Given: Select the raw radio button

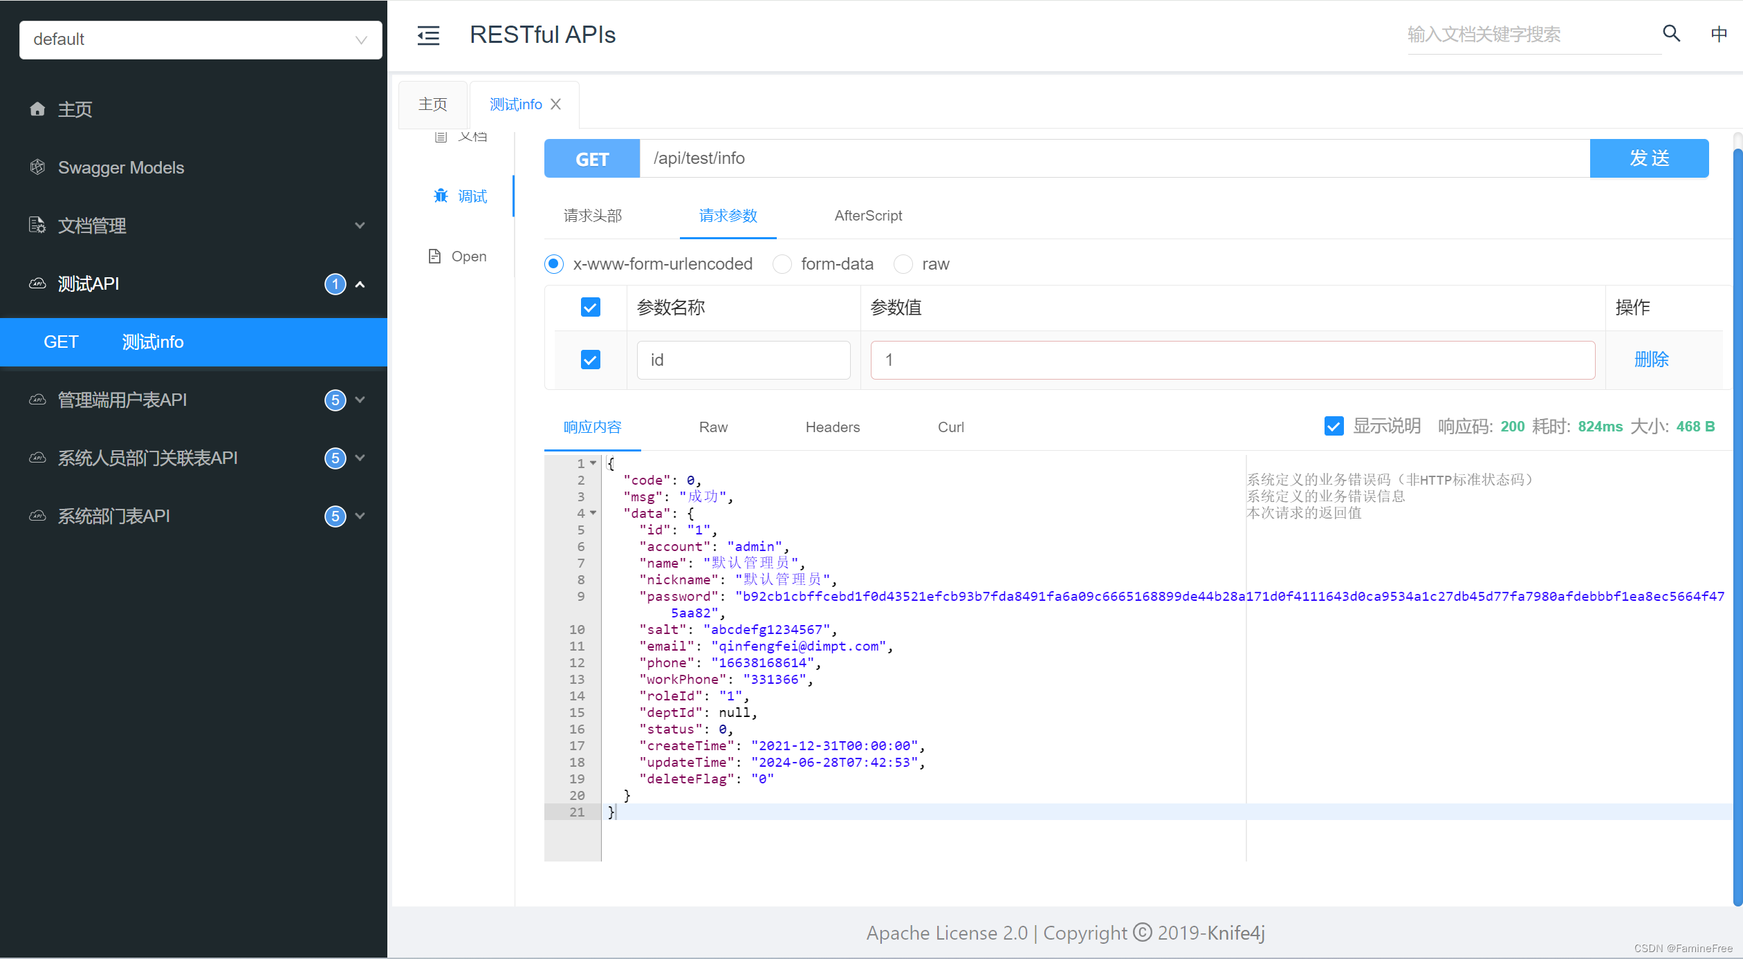Looking at the screenshot, I should (903, 264).
